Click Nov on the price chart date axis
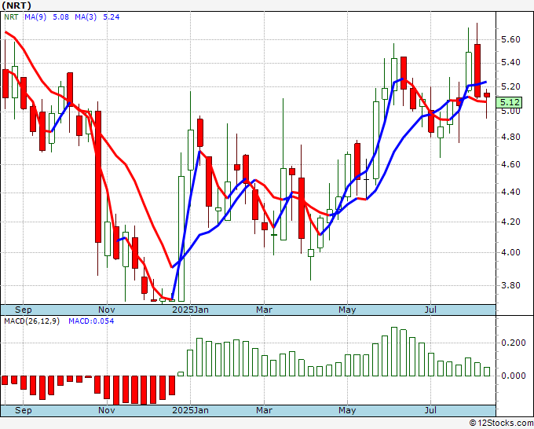 (x=107, y=310)
